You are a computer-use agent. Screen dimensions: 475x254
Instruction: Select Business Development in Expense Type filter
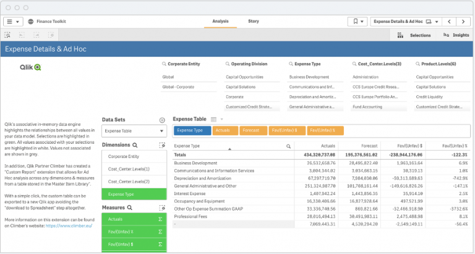coord(315,77)
